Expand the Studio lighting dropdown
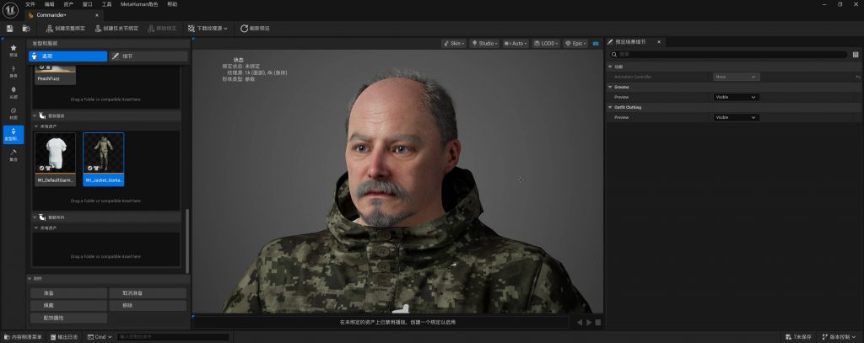 tap(485, 43)
